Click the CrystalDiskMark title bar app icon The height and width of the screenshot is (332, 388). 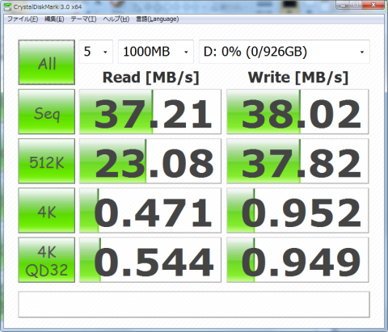[8, 6]
